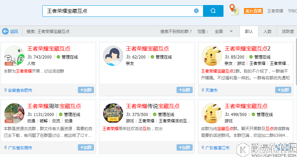Click the magnifier search button
297x157 pixels.
pos(213,11)
